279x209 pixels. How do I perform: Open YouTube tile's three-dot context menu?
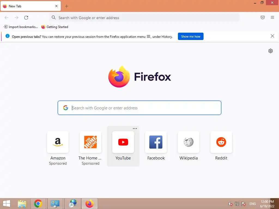coord(135,128)
